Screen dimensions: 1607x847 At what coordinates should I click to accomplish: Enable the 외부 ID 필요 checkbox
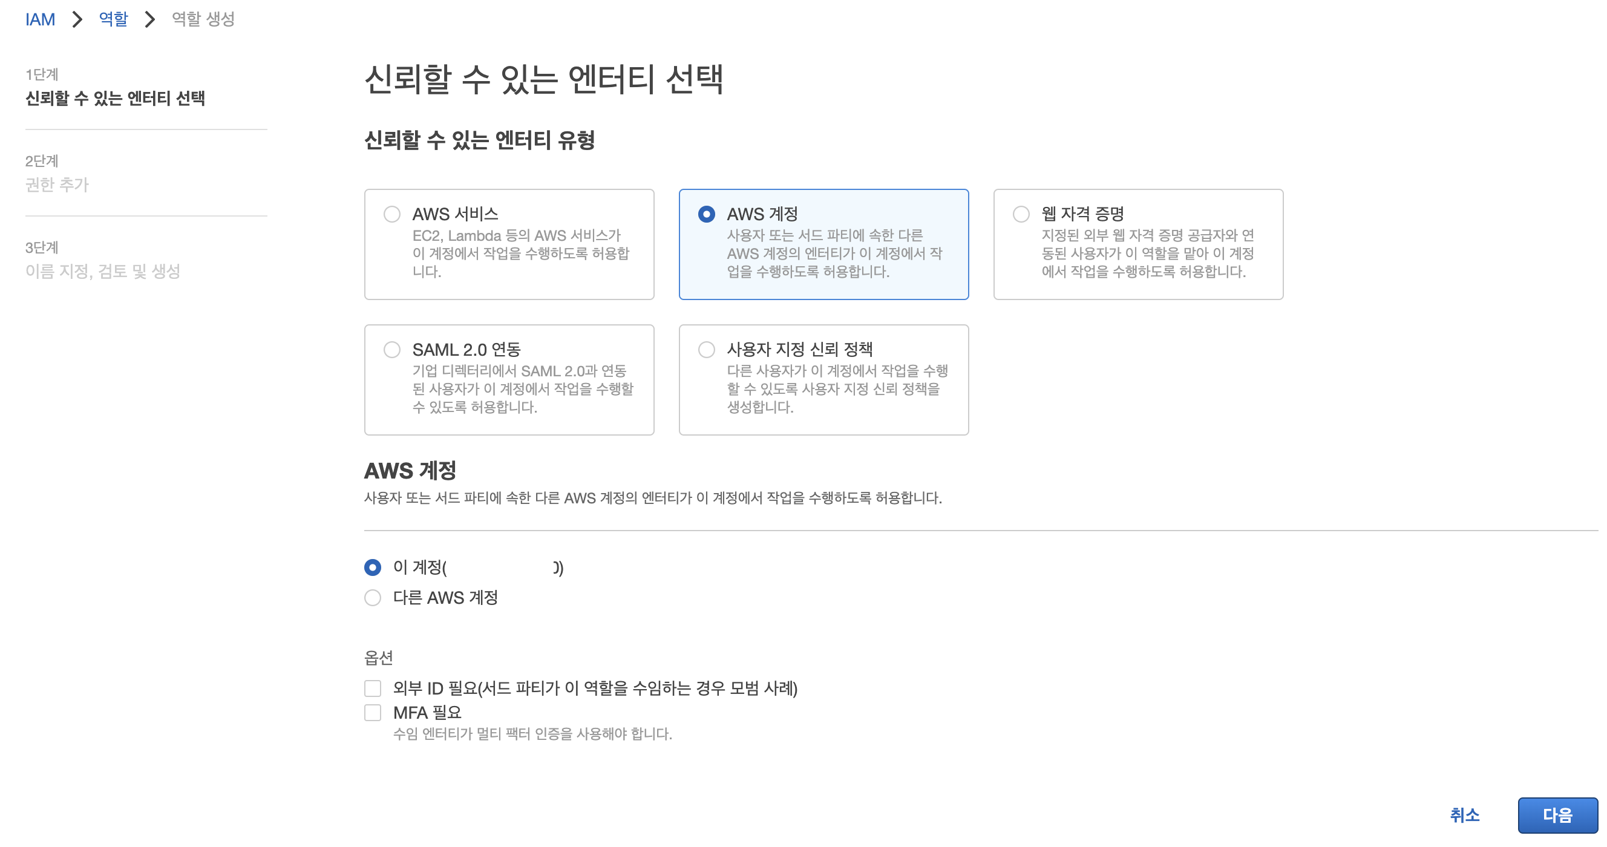click(373, 688)
